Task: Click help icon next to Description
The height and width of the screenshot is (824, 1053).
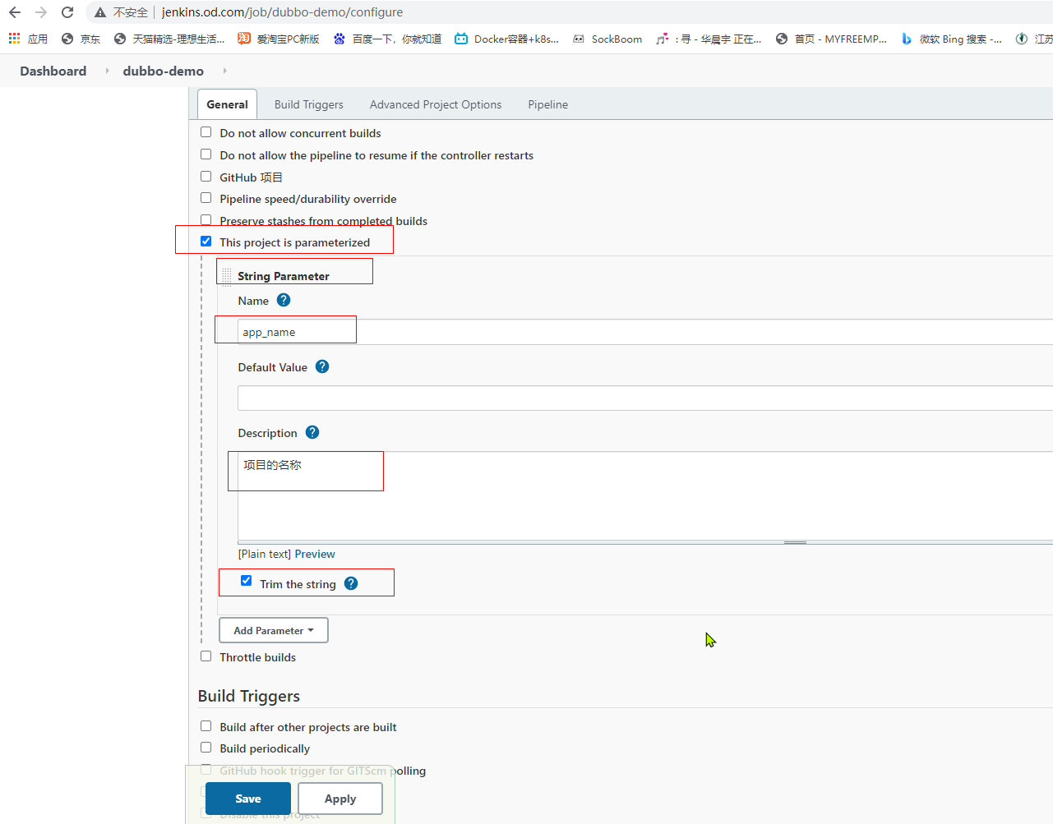Action: 312,432
